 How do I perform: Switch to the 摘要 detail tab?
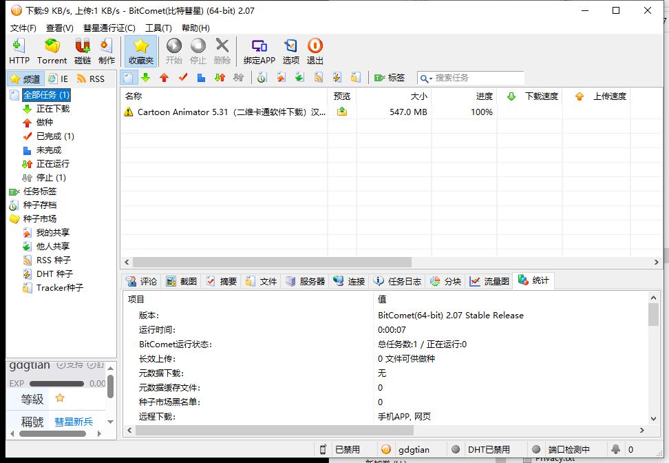click(222, 281)
